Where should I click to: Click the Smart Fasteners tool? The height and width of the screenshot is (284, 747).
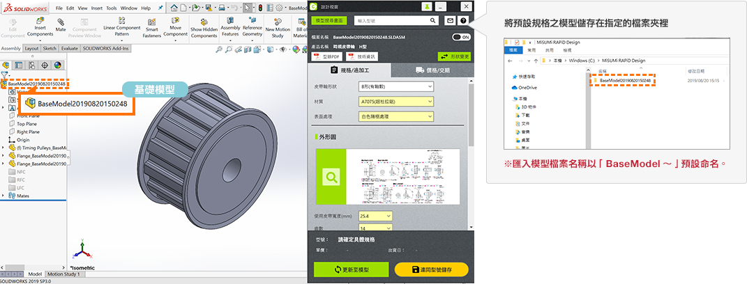tap(152, 28)
